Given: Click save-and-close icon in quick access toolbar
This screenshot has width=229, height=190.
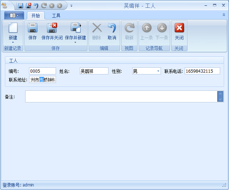Looking at the screenshot, I should (28, 6).
